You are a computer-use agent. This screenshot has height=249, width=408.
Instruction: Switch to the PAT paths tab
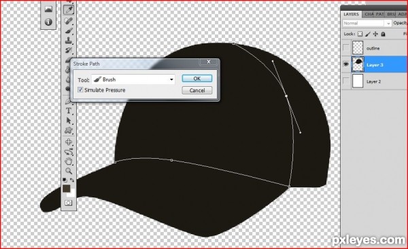tap(380, 14)
